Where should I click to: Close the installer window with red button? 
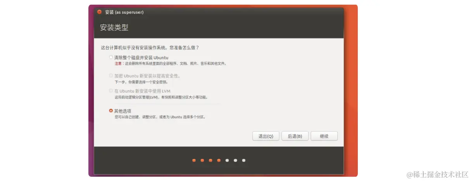[99, 12]
